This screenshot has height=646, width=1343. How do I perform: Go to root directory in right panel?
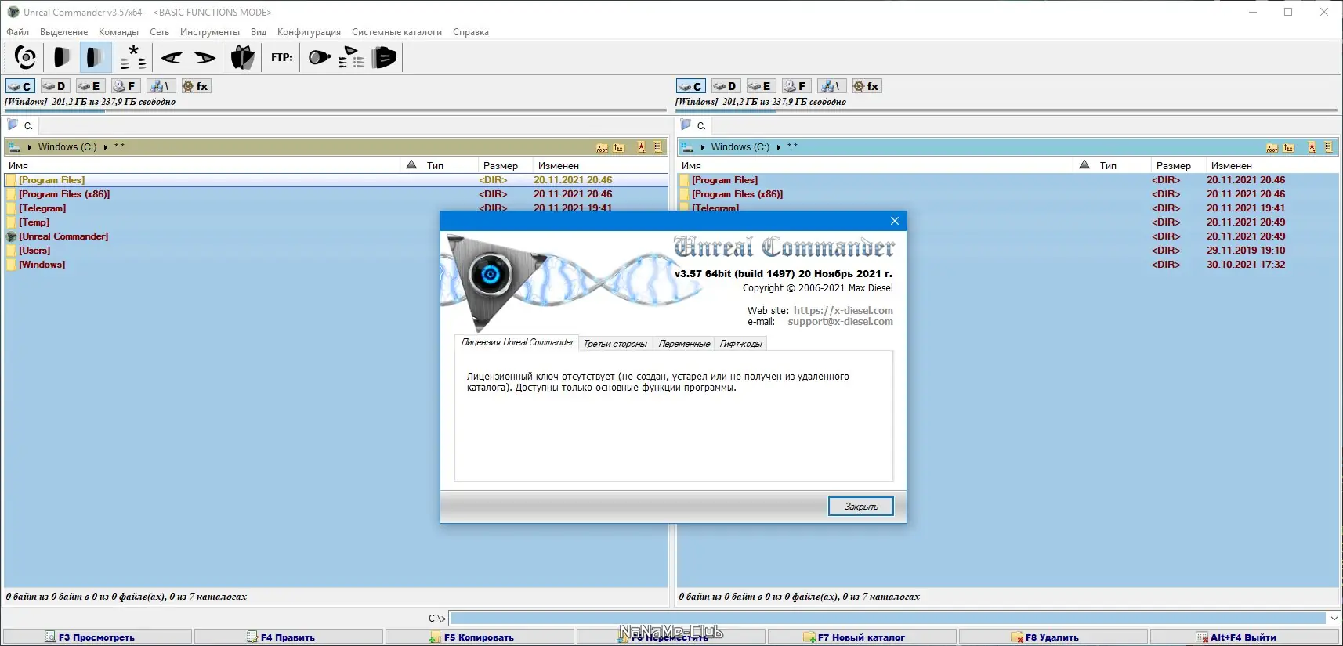pos(1272,147)
